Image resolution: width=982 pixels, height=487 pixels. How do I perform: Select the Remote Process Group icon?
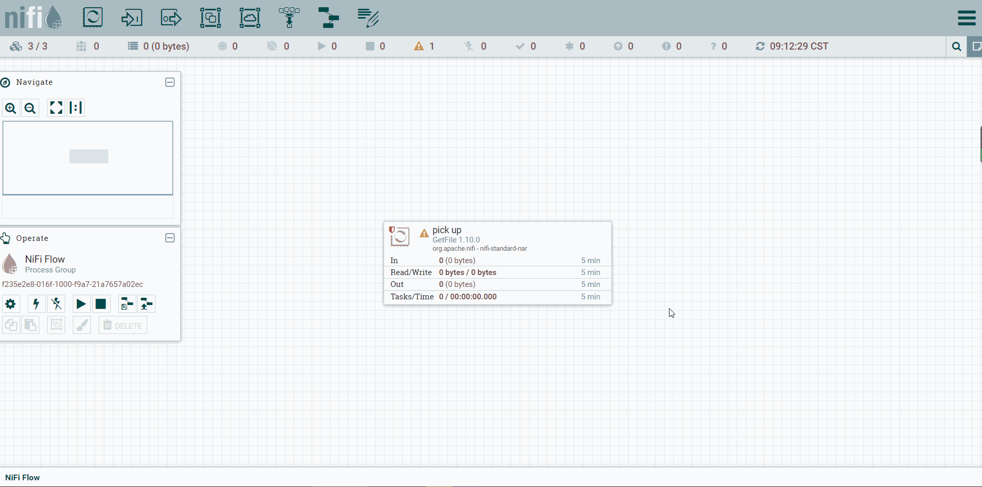coord(250,18)
